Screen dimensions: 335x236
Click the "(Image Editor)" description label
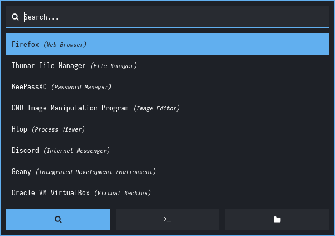point(156,108)
